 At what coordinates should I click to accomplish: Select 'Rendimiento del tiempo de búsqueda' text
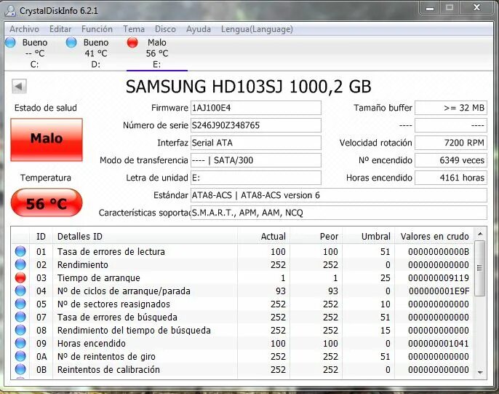(x=134, y=331)
